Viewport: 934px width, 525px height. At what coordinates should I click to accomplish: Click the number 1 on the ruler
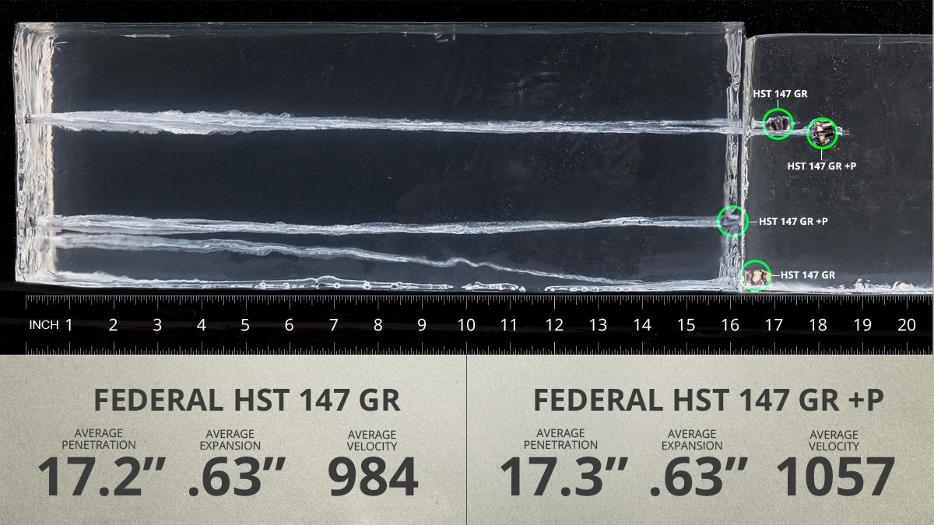point(69,325)
